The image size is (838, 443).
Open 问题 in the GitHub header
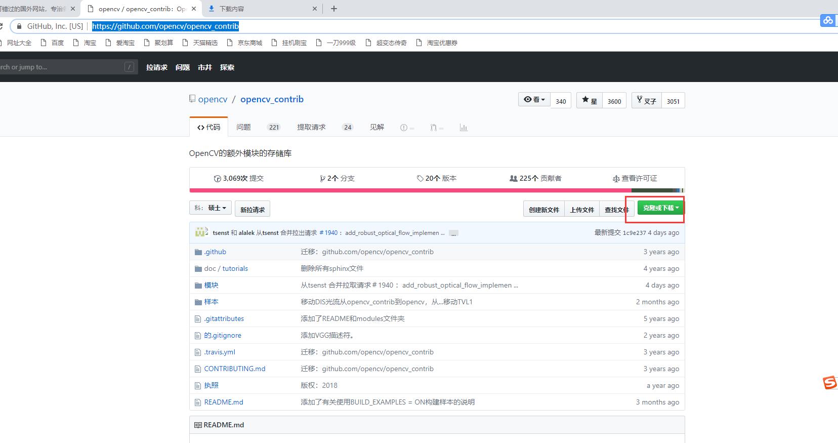tap(183, 67)
